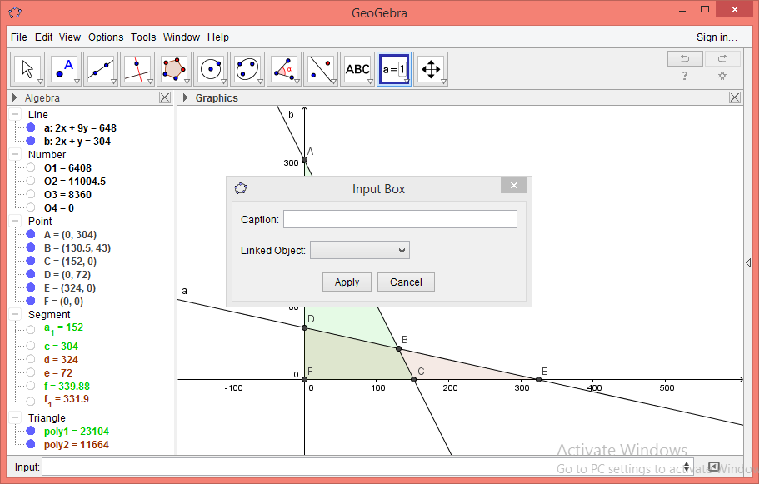This screenshot has width=759, height=484.
Task: Select the Text ABC tool
Action: (x=357, y=69)
